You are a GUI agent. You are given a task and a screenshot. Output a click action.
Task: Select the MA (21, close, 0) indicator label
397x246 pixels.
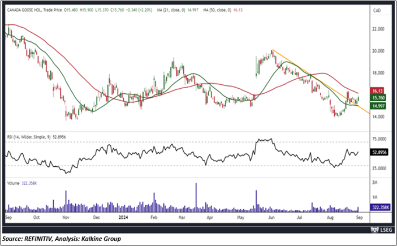(170, 10)
